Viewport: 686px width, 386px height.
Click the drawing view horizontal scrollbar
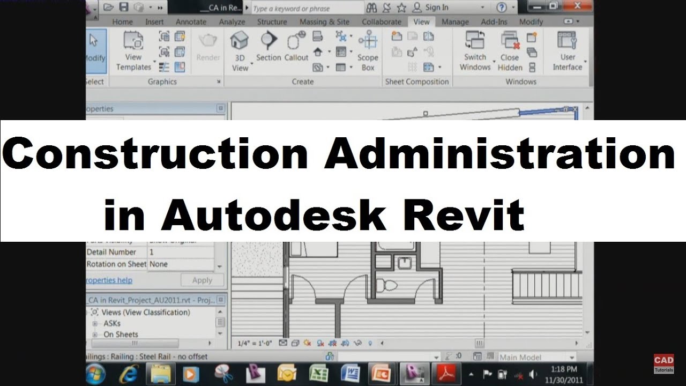(x=481, y=343)
